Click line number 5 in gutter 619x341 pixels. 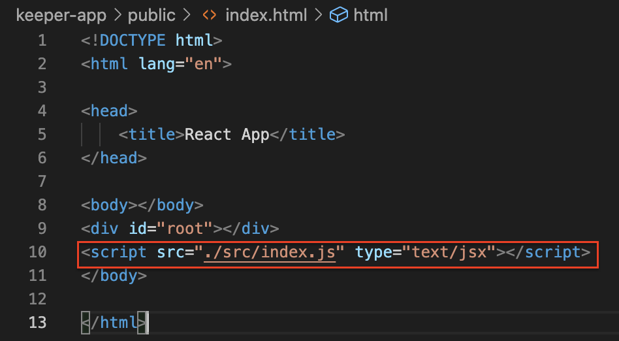click(x=42, y=135)
